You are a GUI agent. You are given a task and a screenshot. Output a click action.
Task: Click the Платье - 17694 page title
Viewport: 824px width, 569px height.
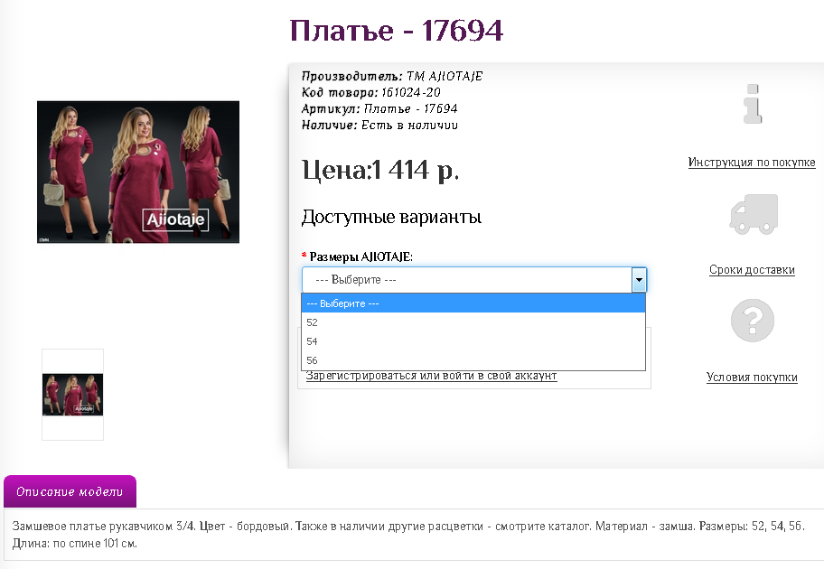(x=396, y=31)
